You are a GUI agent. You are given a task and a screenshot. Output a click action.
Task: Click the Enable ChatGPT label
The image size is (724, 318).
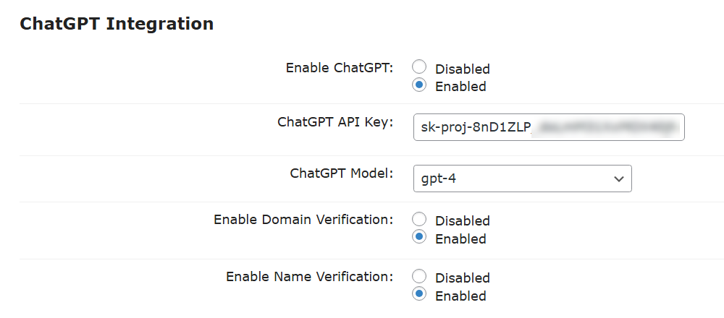point(340,68)
